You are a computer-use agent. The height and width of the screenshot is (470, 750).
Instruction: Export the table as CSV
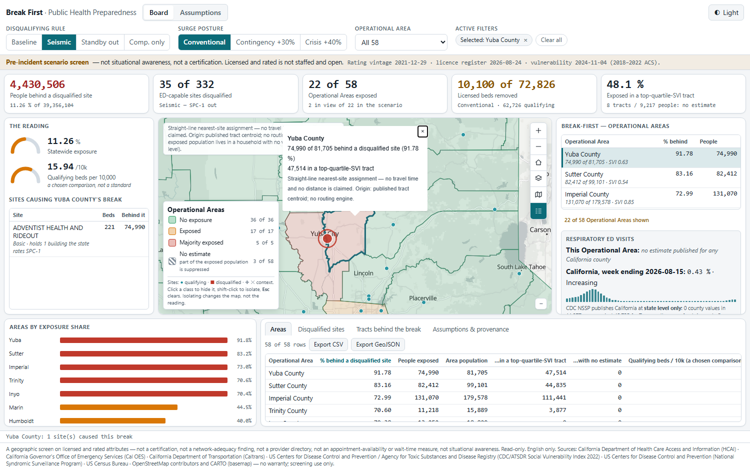(x=328, y=344)
